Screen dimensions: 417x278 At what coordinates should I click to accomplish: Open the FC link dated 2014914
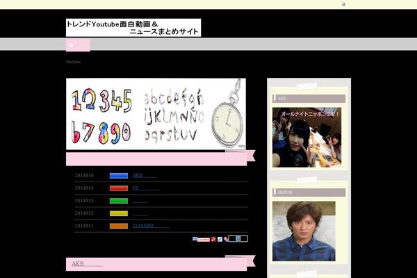pos(146,188)
